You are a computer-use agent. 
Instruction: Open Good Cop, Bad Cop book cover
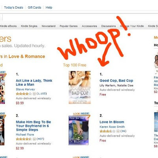coord(80,87)
